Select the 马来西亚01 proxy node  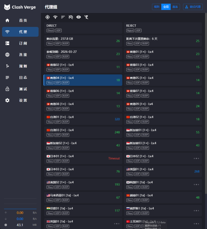(83, 198)
